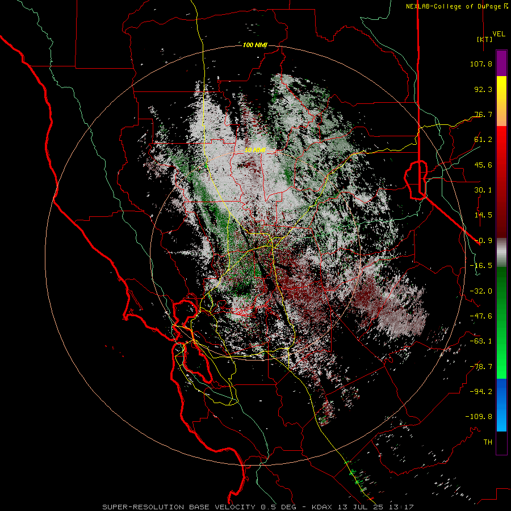Click the -0.9 velocity scale value
Screen dimensions: 511x511
(x=483, y=241)
